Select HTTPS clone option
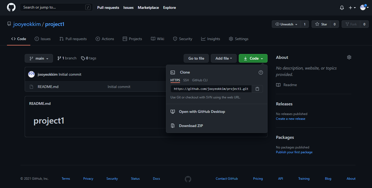 point(175,80)
